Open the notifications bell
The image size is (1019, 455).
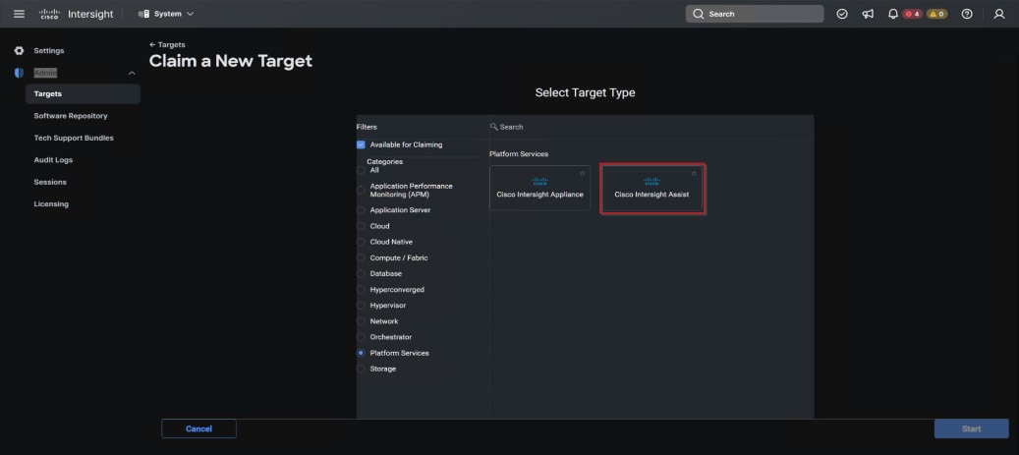click(x=892, y=14)
